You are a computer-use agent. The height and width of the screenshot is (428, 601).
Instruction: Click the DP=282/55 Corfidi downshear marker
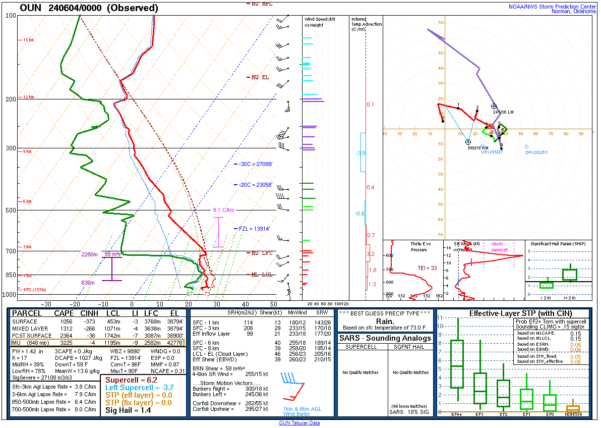[526, 147]
